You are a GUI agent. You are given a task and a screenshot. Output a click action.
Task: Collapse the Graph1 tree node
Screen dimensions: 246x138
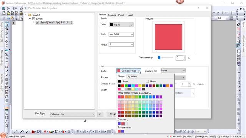point(26,15)
